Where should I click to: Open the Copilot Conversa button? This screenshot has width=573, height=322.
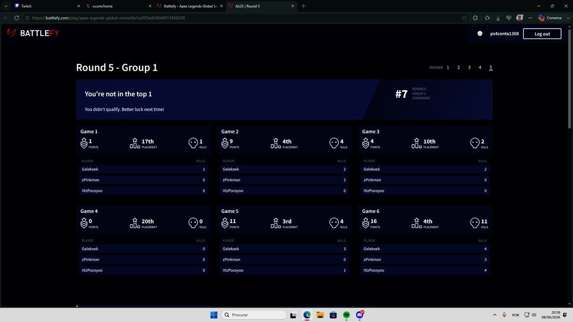click(550, 18)
